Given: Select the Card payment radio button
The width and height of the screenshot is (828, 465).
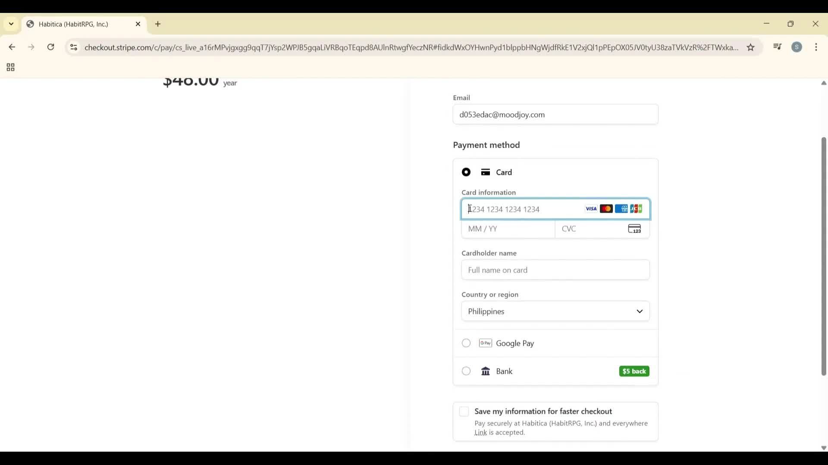Looking at the screenshot, I should click(x=466, y=172).
